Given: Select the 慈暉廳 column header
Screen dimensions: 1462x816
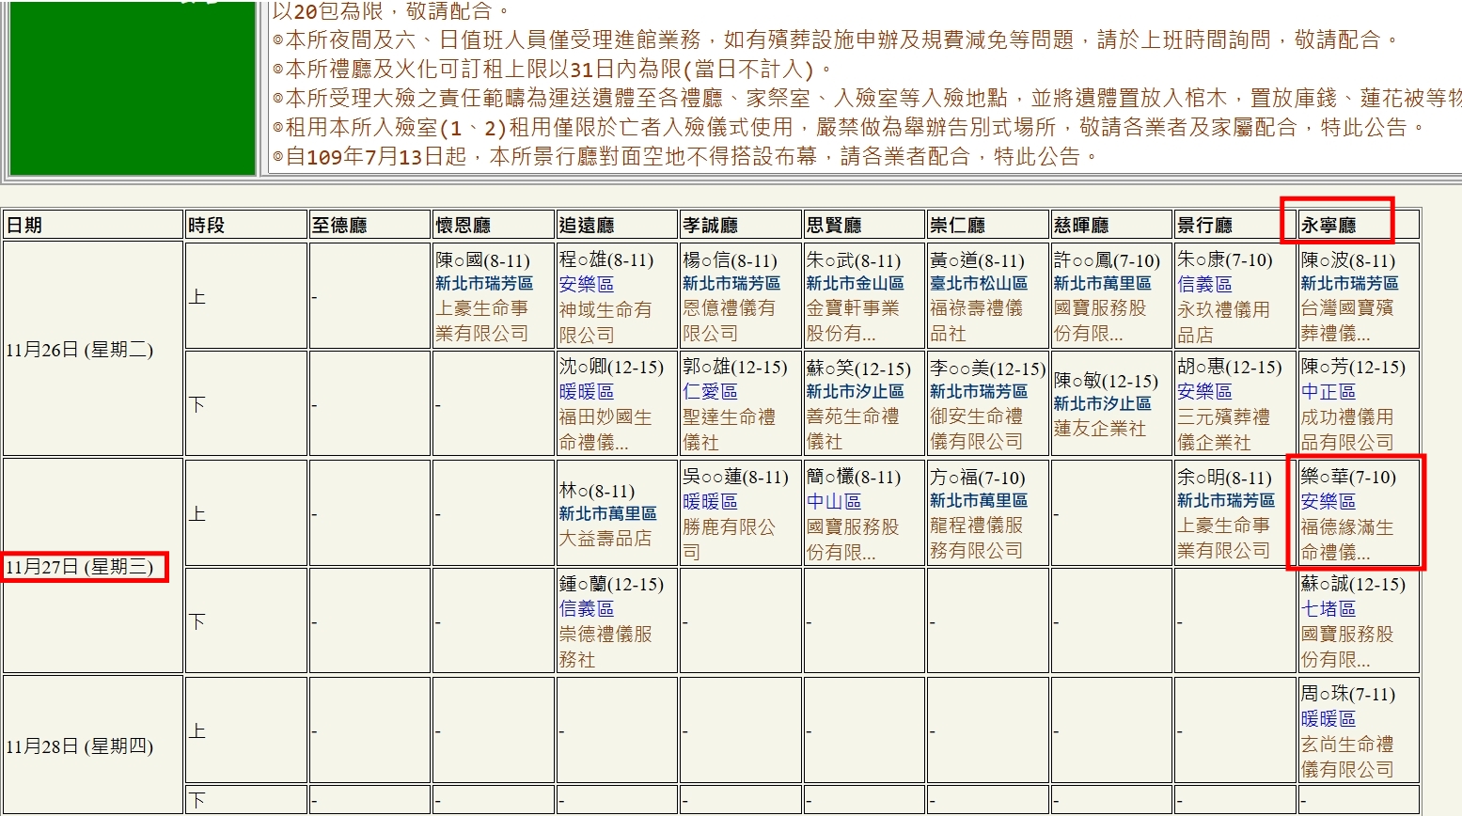Looking at the screenshot, I should [x=1111, y=225].
